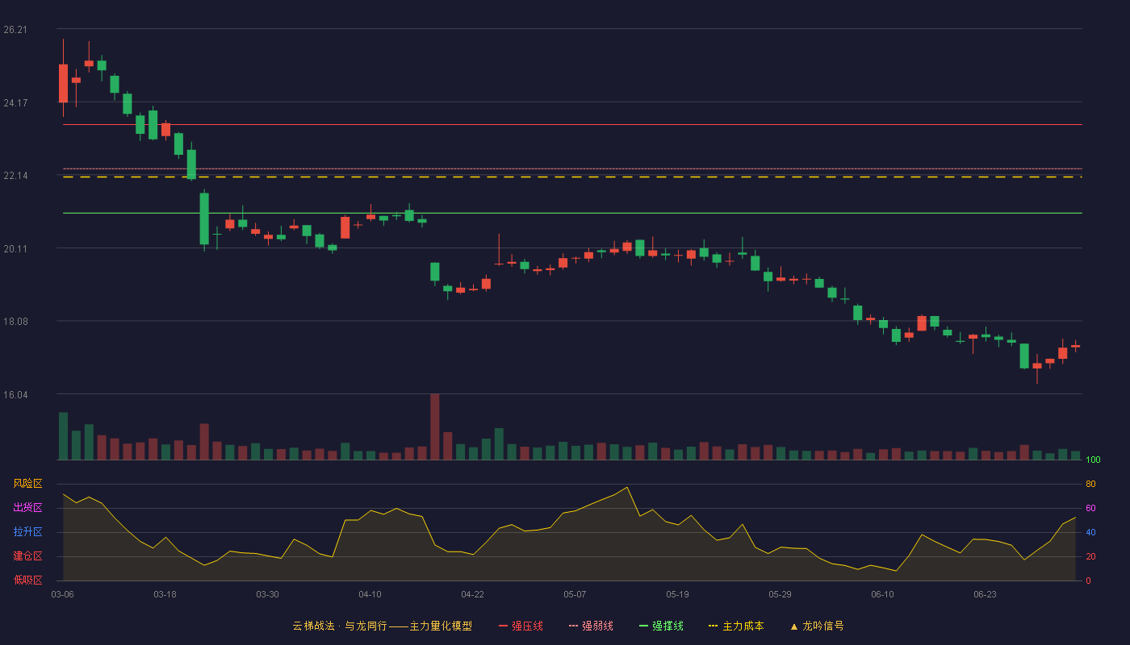Click the 18.08 price axis label
The width and height of the screenshot is (1130, 645).
tap(15, 322)
